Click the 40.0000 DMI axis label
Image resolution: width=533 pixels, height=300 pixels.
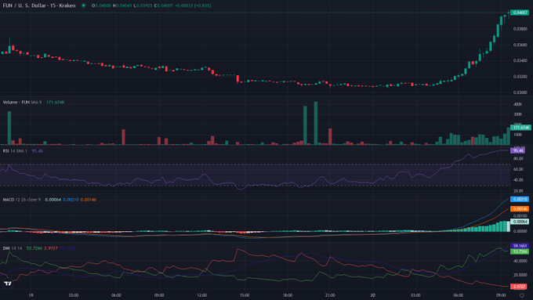coord(520,261)
